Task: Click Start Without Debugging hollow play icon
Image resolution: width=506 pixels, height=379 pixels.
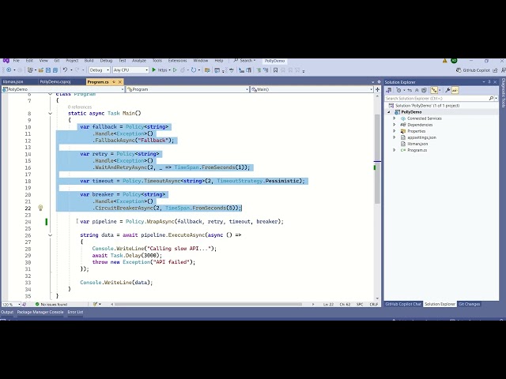Action: click(175, 70)
